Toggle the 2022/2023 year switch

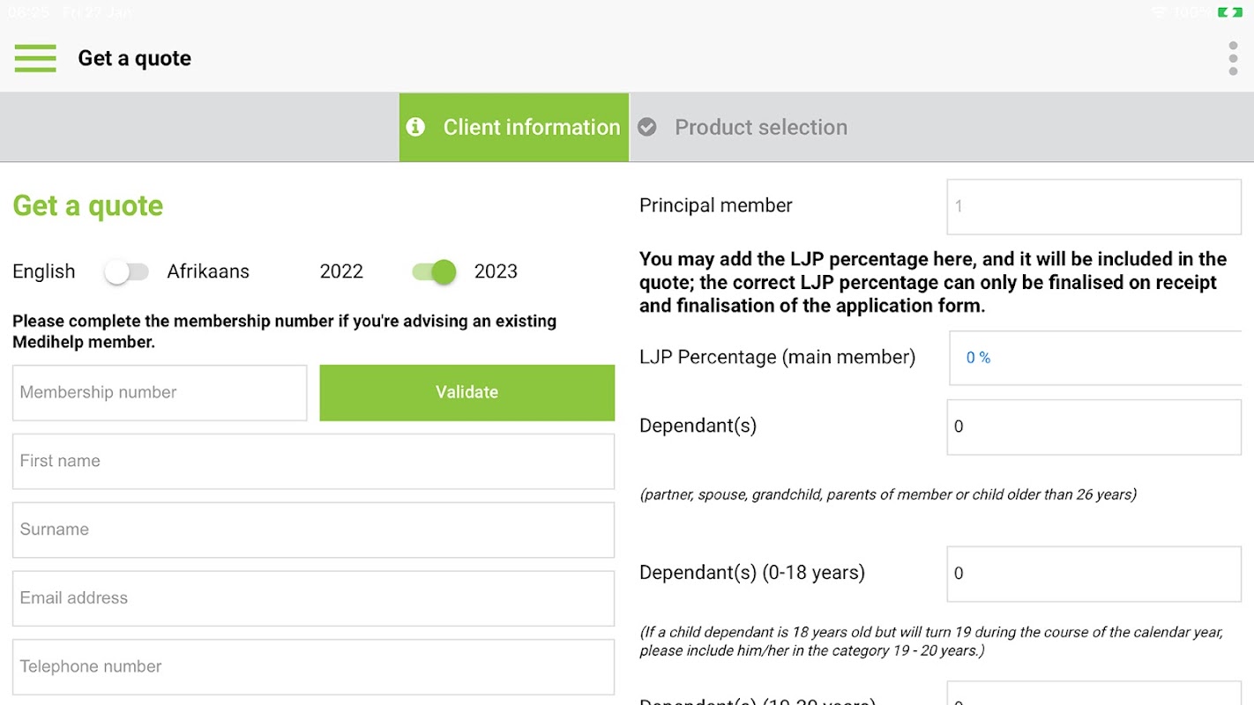pyautogui.click(x=434, y=271)
